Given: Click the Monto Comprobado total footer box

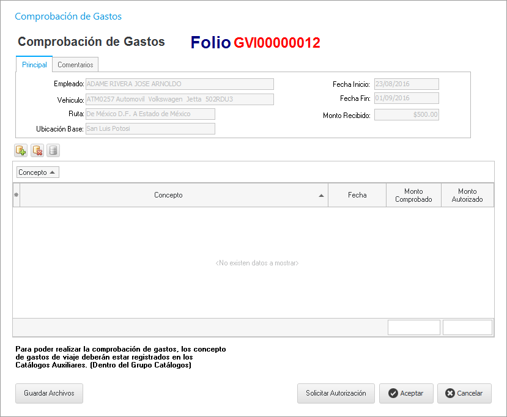Looking at the screenshot, I should point(414,327).
